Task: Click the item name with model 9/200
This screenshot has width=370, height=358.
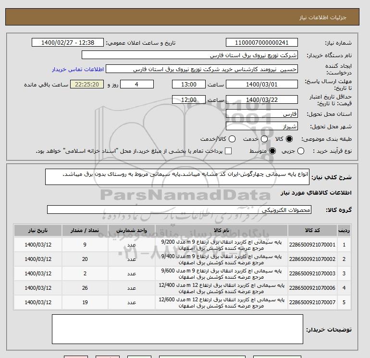Action: click(x=222, y=245)
